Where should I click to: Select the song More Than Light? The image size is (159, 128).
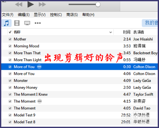click(x=28, y=60)
